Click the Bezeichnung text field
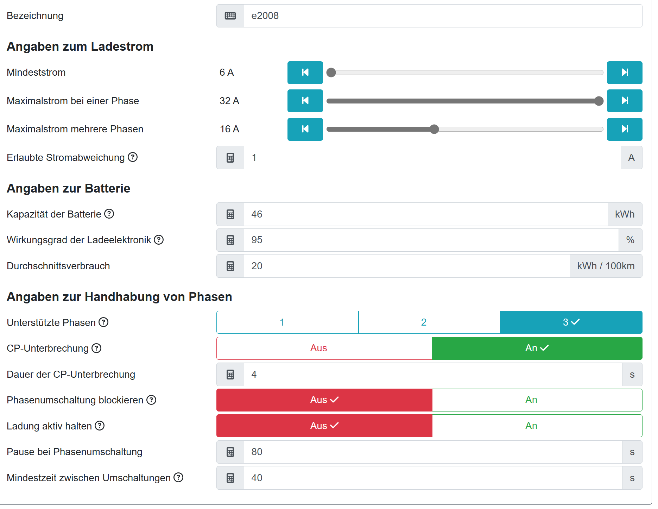This screenshot has height=509, width=658. [443, 16]
